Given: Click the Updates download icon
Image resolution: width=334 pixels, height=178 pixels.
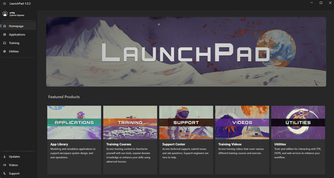Looking at the screenshot, I should point(4,157).
